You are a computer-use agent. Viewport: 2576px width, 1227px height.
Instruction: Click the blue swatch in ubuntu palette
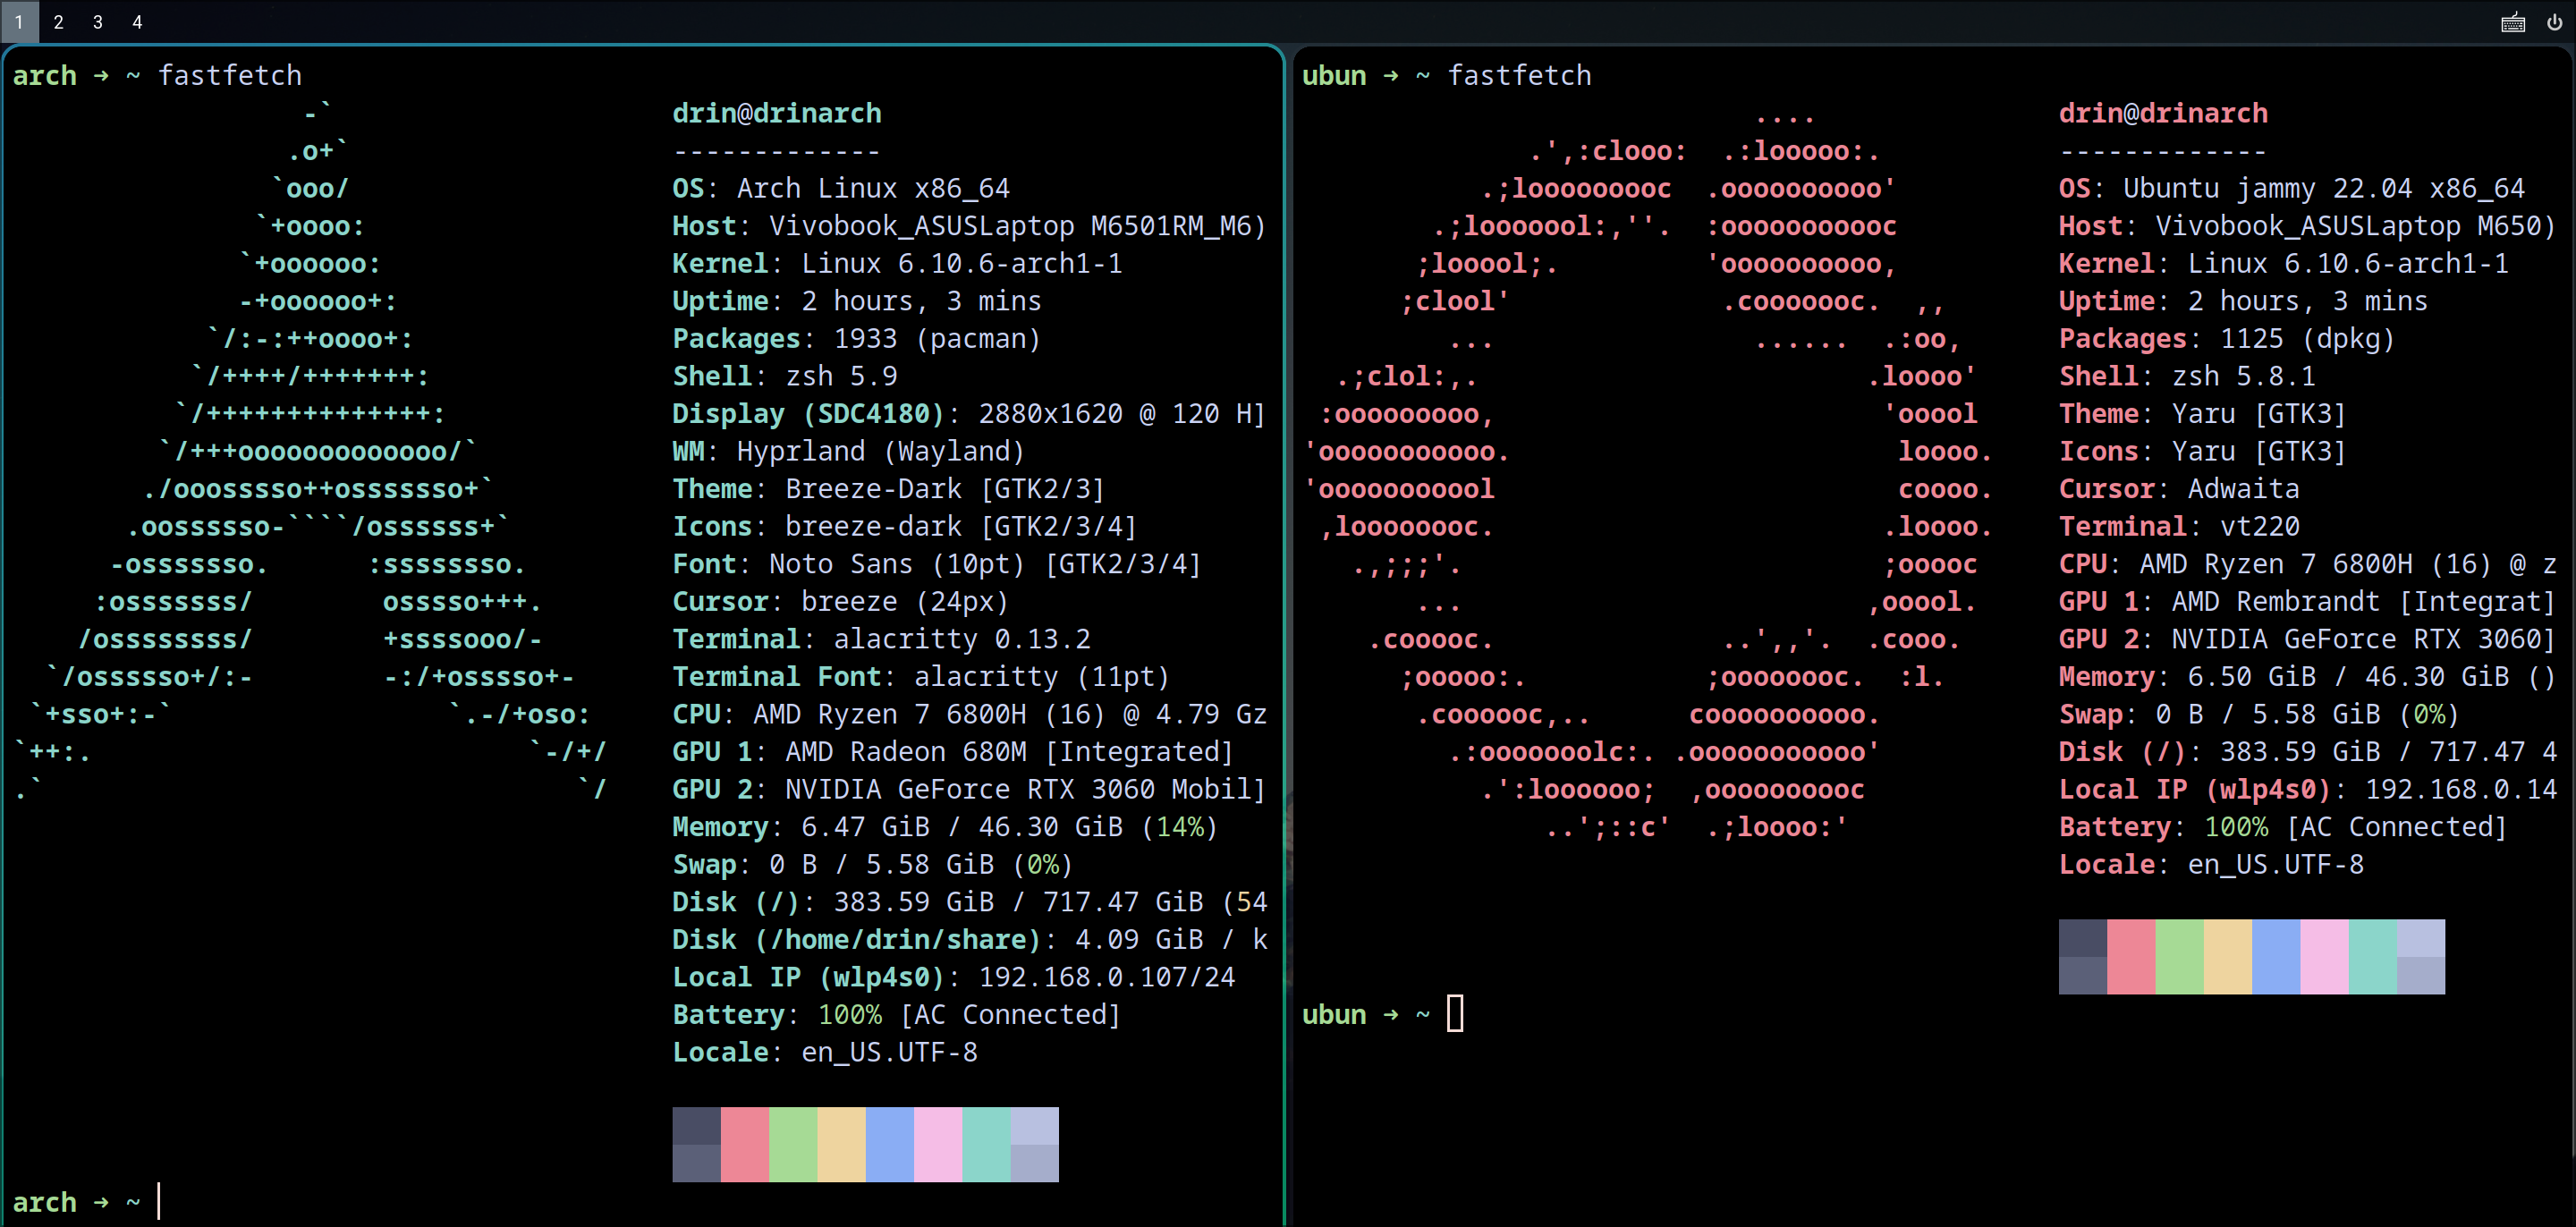click(x=2276, y=956)
